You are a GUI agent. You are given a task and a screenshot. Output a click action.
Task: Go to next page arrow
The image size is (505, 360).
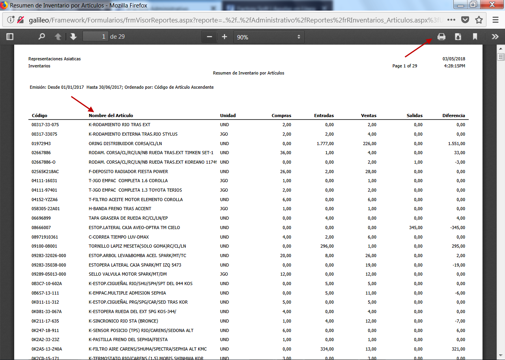pos(73,37)
